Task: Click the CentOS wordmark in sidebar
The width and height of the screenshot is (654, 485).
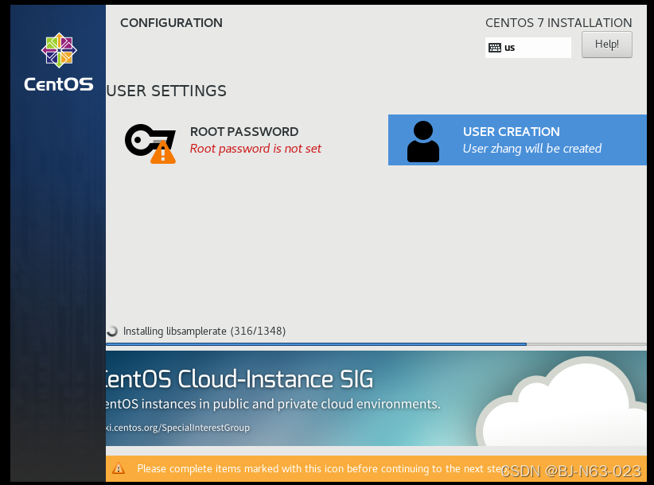Action: click(59, 84)
